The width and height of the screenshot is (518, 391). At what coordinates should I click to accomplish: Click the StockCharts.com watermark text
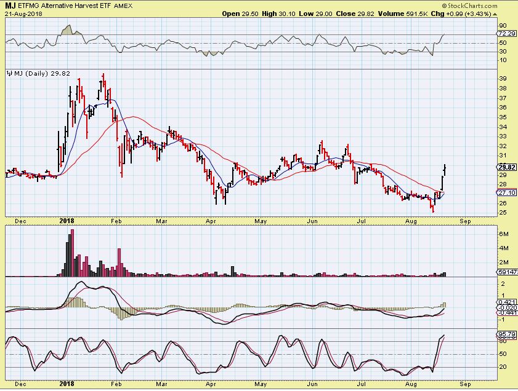[469, 6]
